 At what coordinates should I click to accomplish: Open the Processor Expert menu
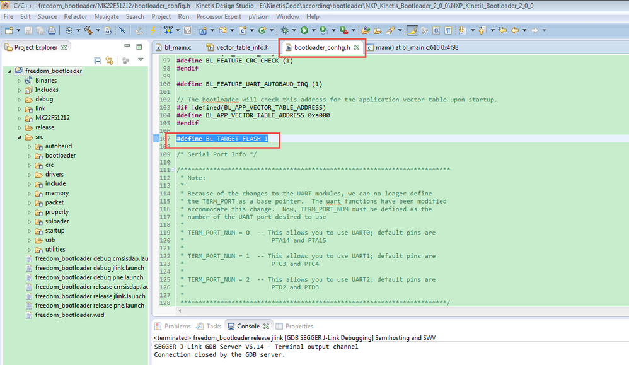point(219,17)
